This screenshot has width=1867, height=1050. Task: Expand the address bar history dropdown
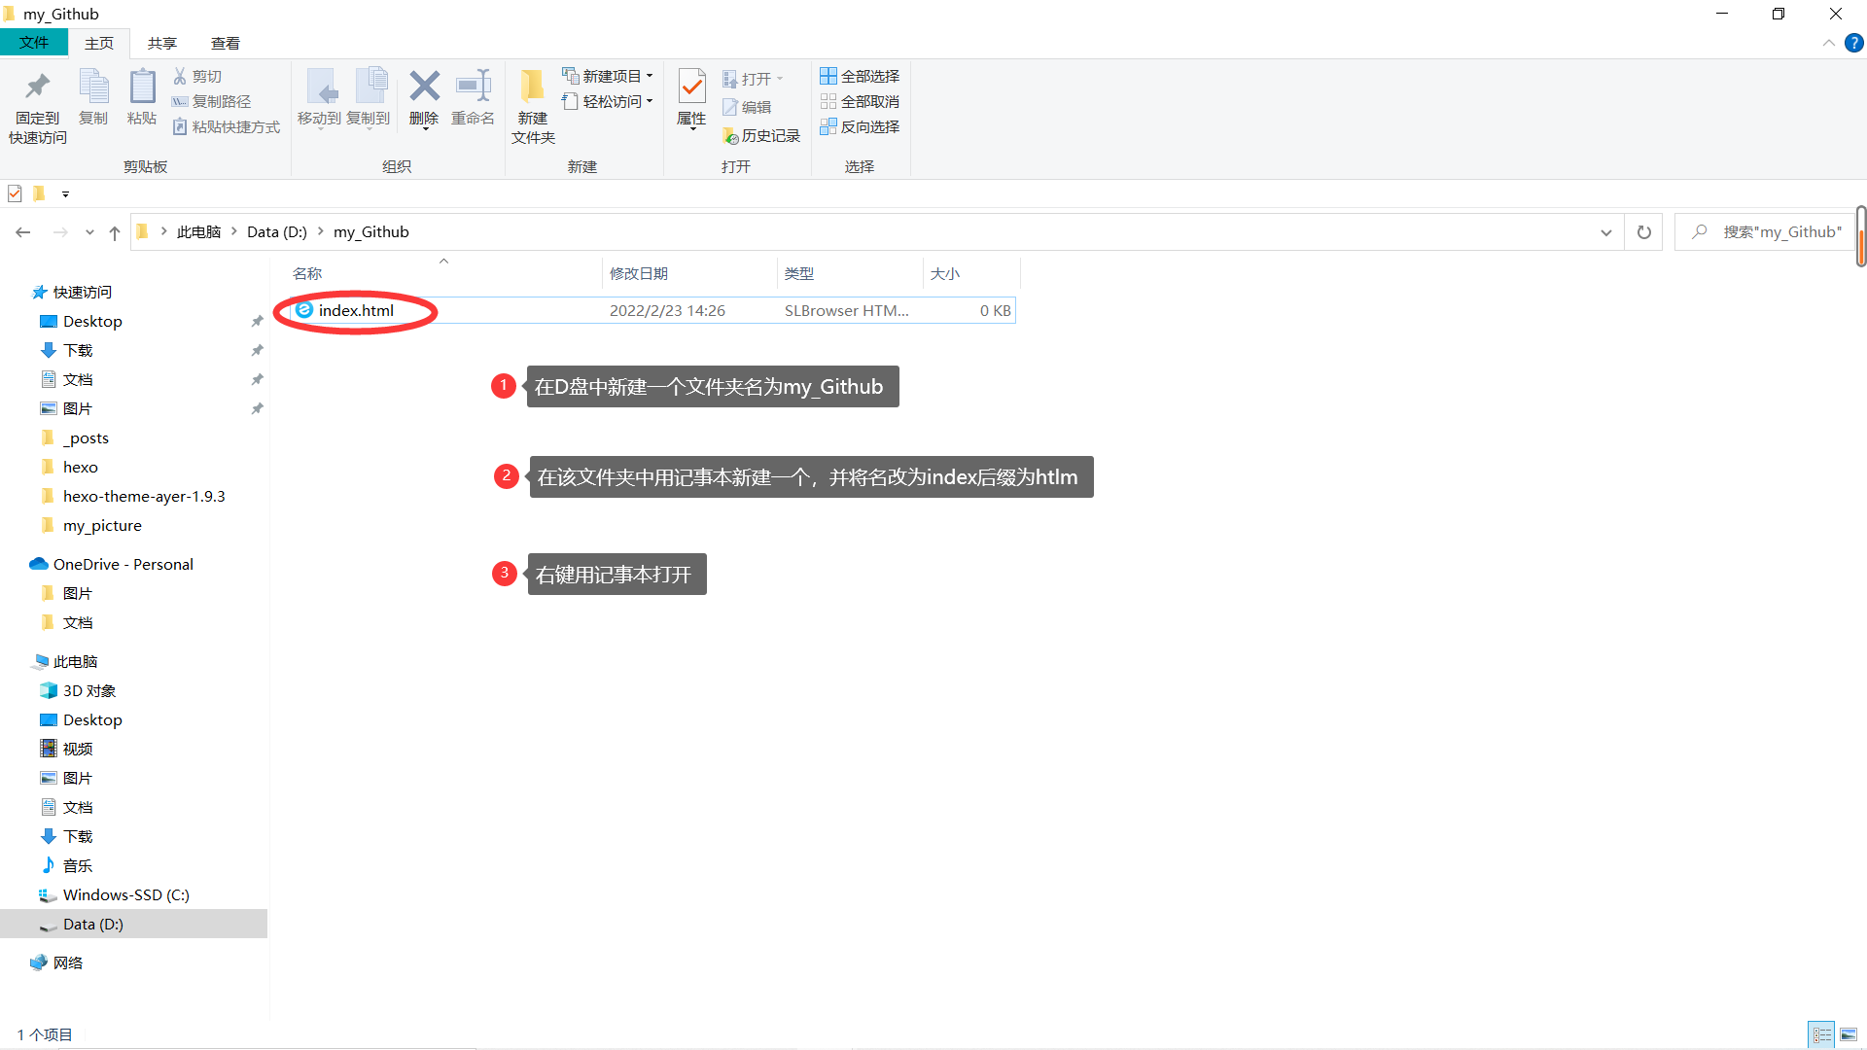[1606, 232]
